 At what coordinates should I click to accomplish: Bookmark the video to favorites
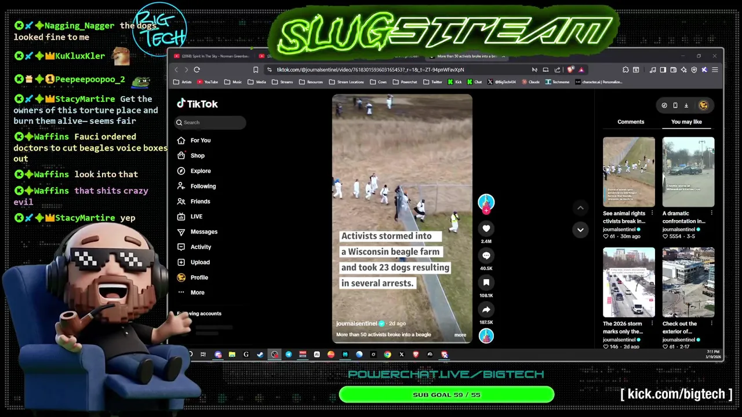tap(486, 282)
